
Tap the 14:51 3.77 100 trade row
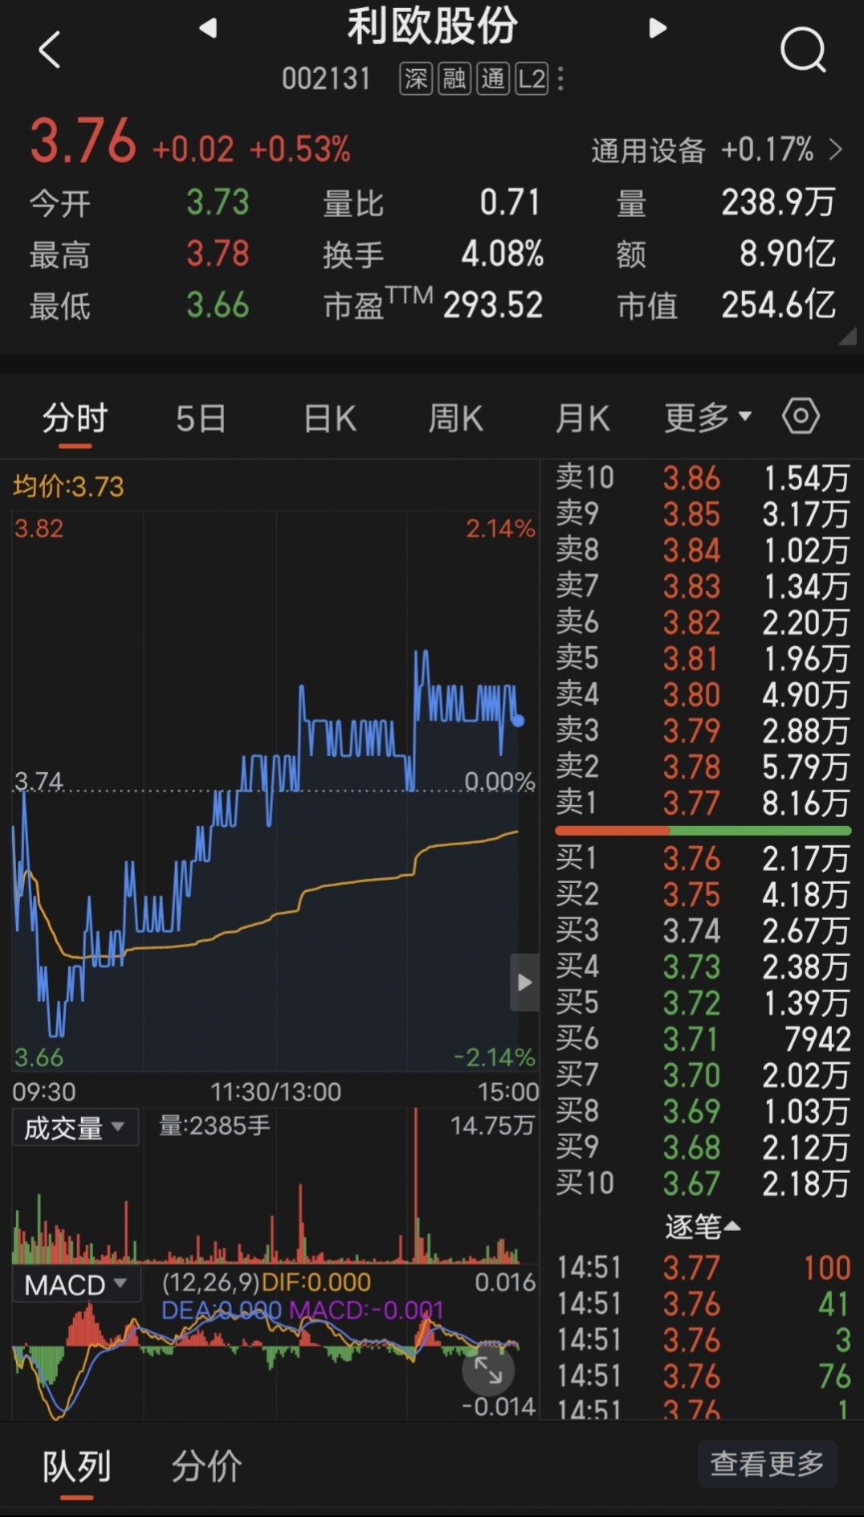[703, 1268]
